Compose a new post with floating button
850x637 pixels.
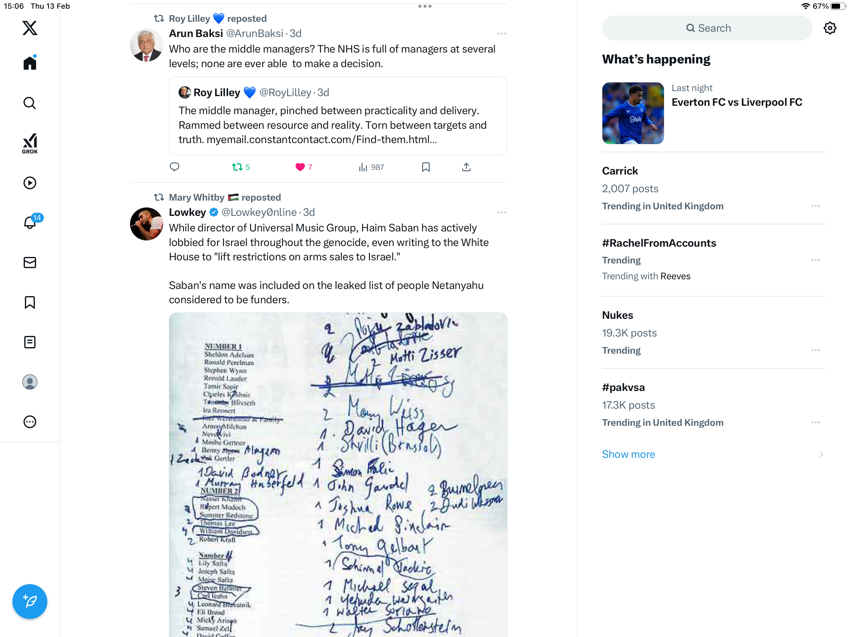click(30, 601)
